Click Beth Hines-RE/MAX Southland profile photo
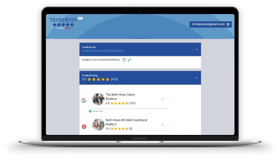 point(98,125)
